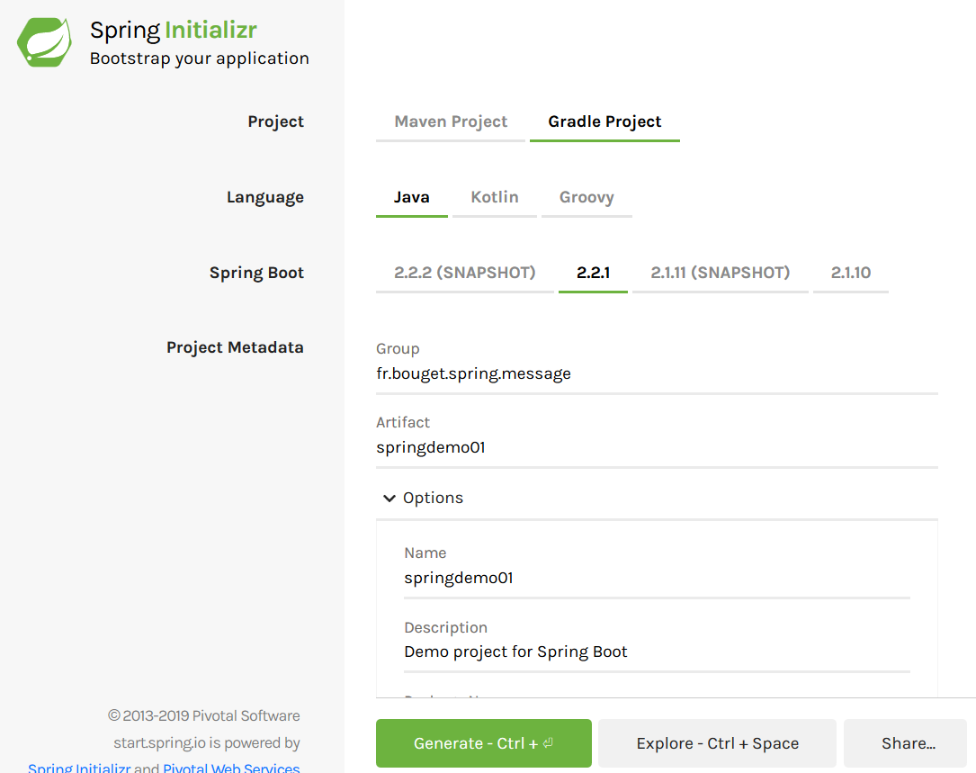This screenshot has height=773, width=976.
Task: Choose Groovy as the language
Action: [586, 198]
